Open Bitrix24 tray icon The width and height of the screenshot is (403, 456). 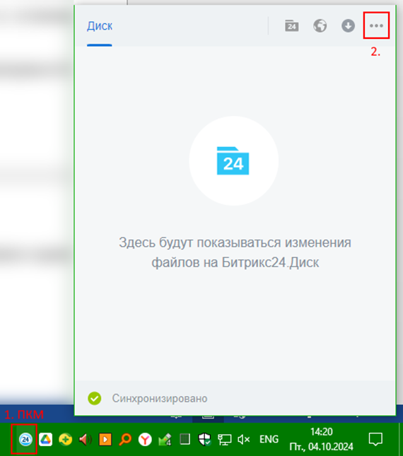(25, 439)
